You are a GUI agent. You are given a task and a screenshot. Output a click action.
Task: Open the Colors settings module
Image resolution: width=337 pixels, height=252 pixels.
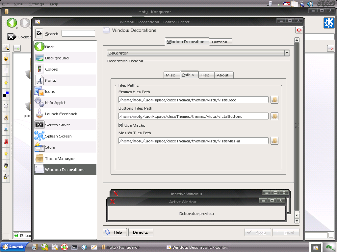click(x=65, y=69)
